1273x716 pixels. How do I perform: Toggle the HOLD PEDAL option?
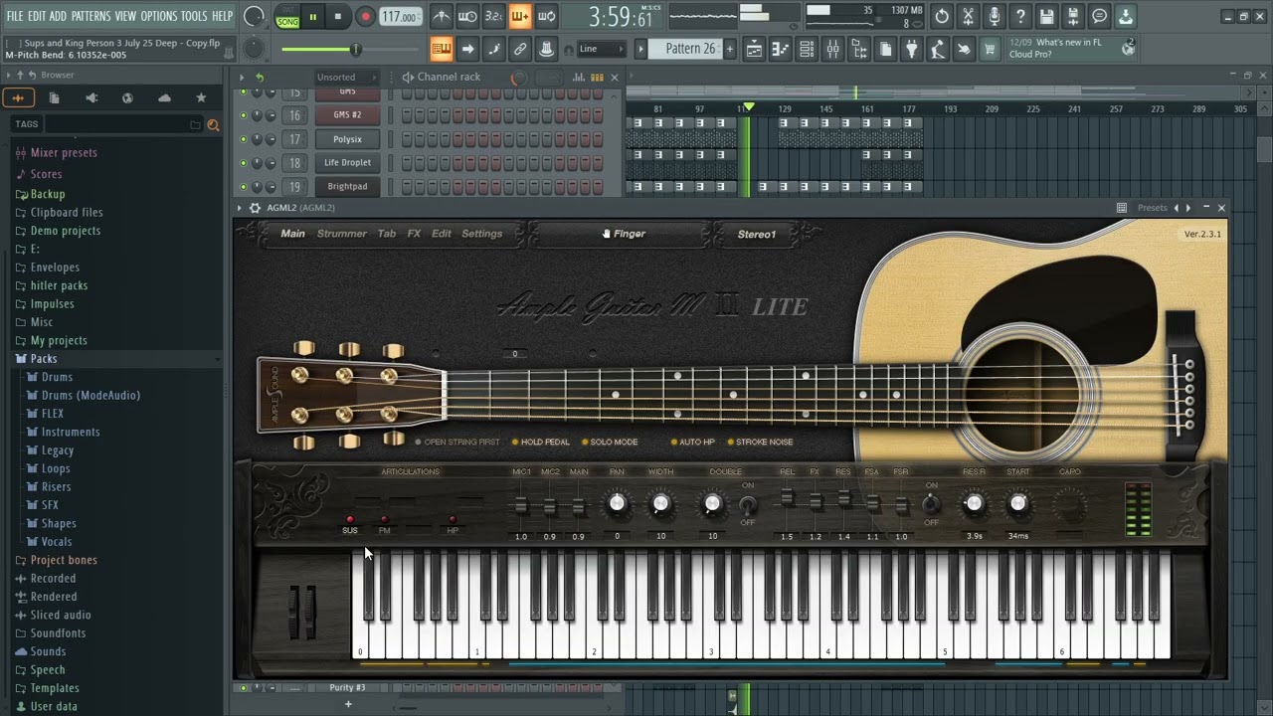pos(540,443)
